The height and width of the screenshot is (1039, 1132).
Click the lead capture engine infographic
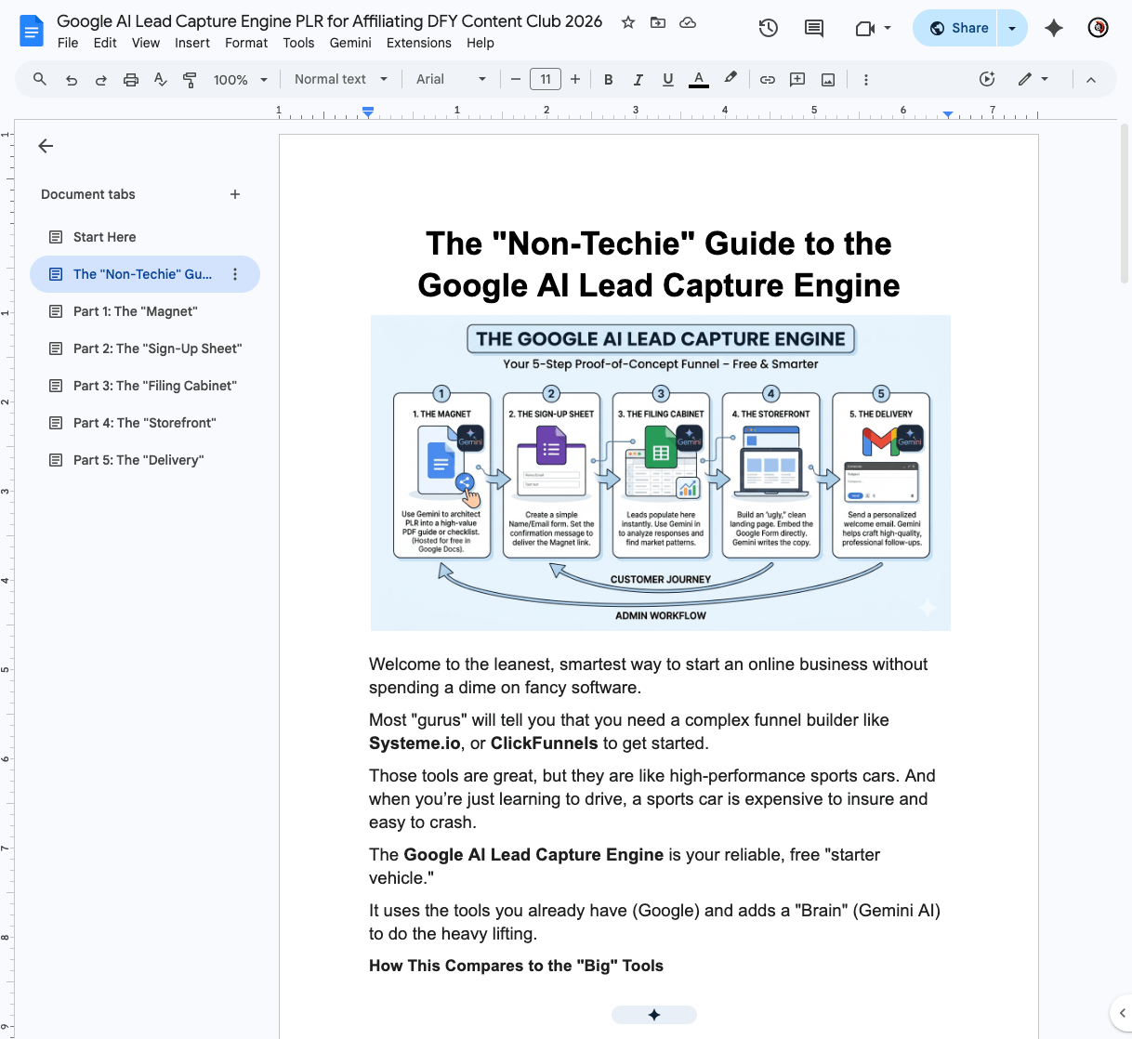point(661,473)
